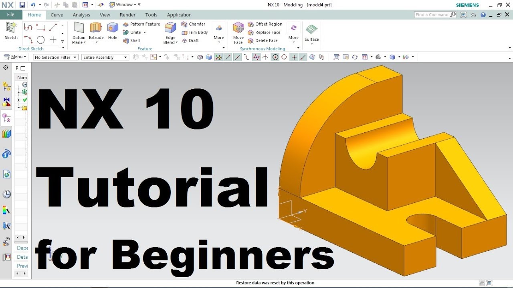
Task: Toggle Mid Point snap option
Action: (x=238, y=57)
